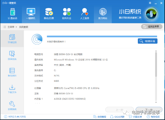Click the 电脑型号 B85M-D2V-SI 台式电脑 value

tap(68, 54)
